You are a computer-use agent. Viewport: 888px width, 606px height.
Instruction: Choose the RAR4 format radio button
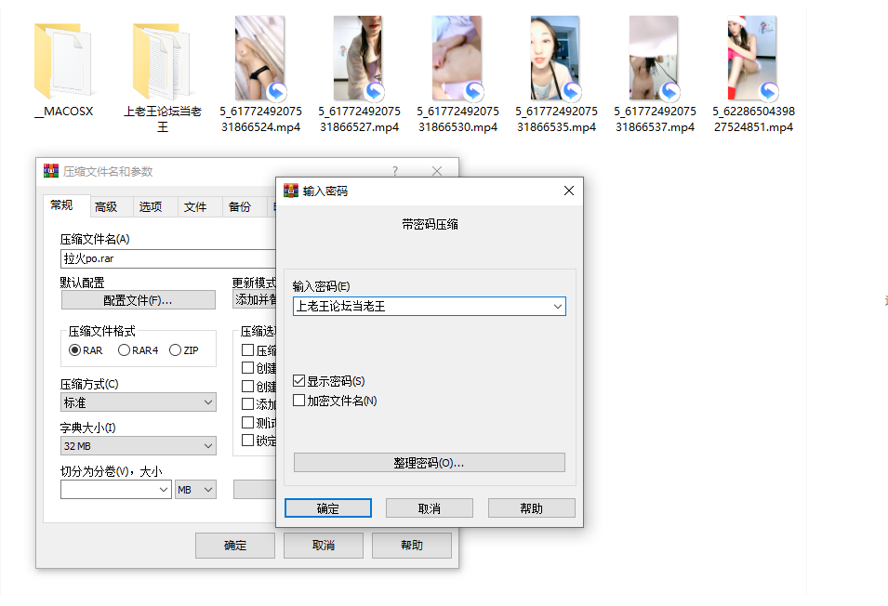coord(124,350)
